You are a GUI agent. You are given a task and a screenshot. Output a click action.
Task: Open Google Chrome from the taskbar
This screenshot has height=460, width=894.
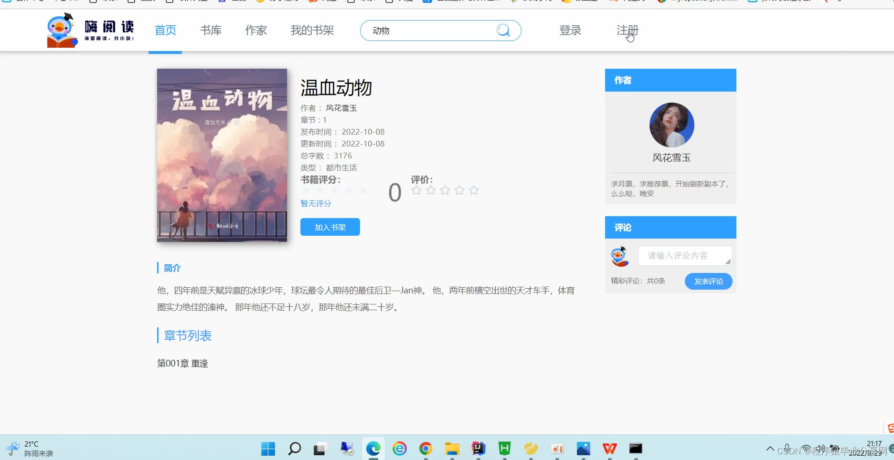(x=426, y=449)
